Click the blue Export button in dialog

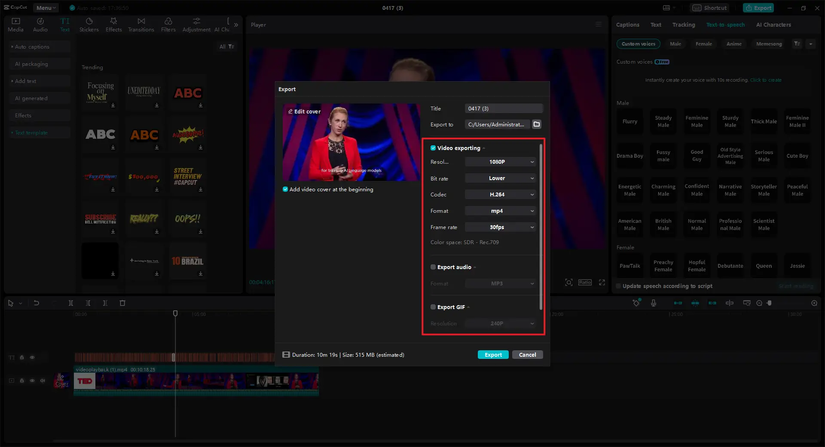point(493,355)
